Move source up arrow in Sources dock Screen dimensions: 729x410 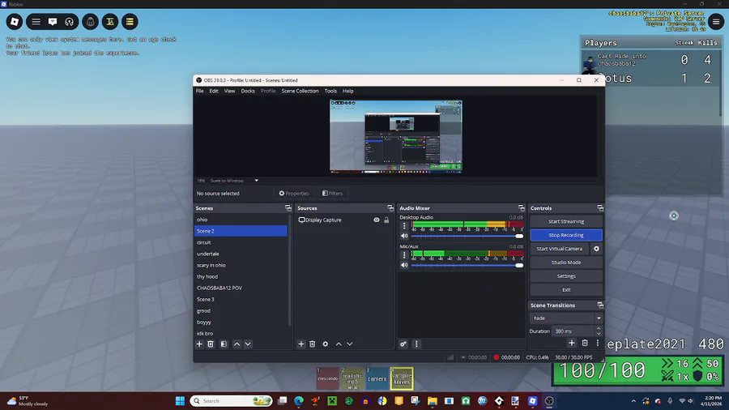339,344
